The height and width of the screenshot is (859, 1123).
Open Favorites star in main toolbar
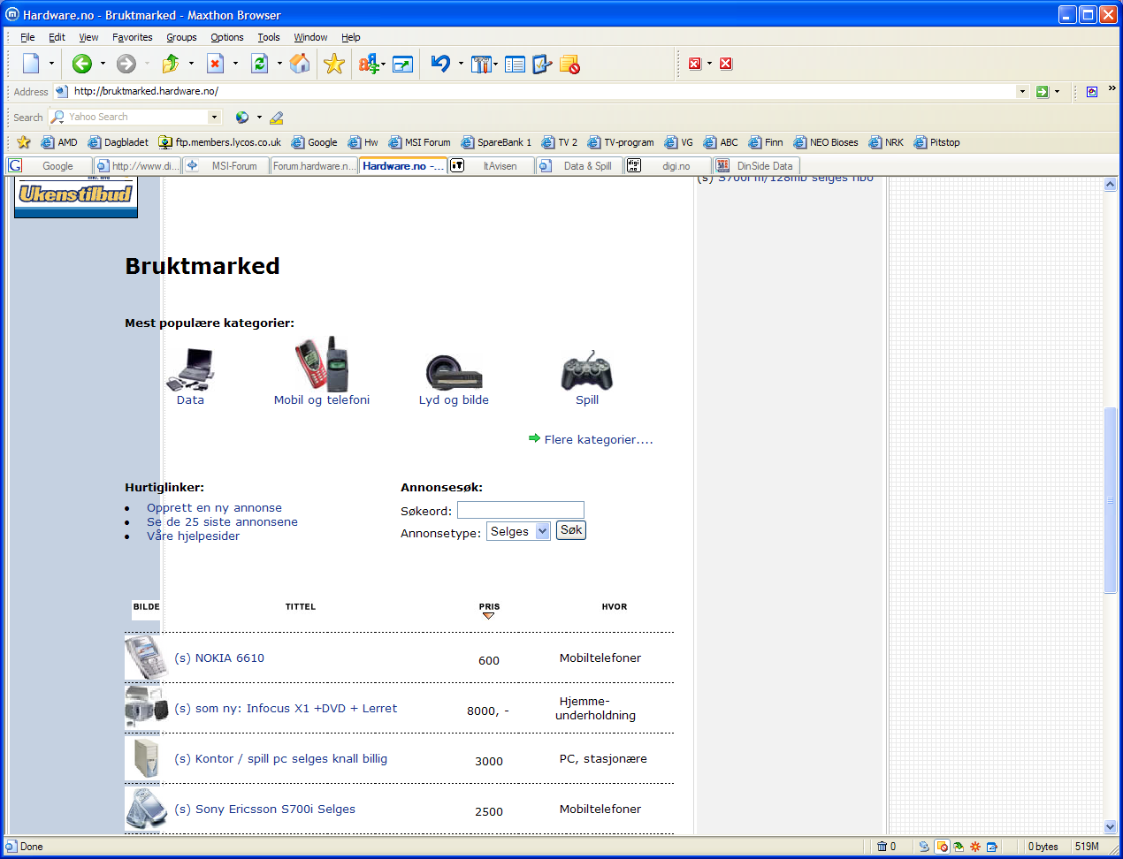[334, 64]
